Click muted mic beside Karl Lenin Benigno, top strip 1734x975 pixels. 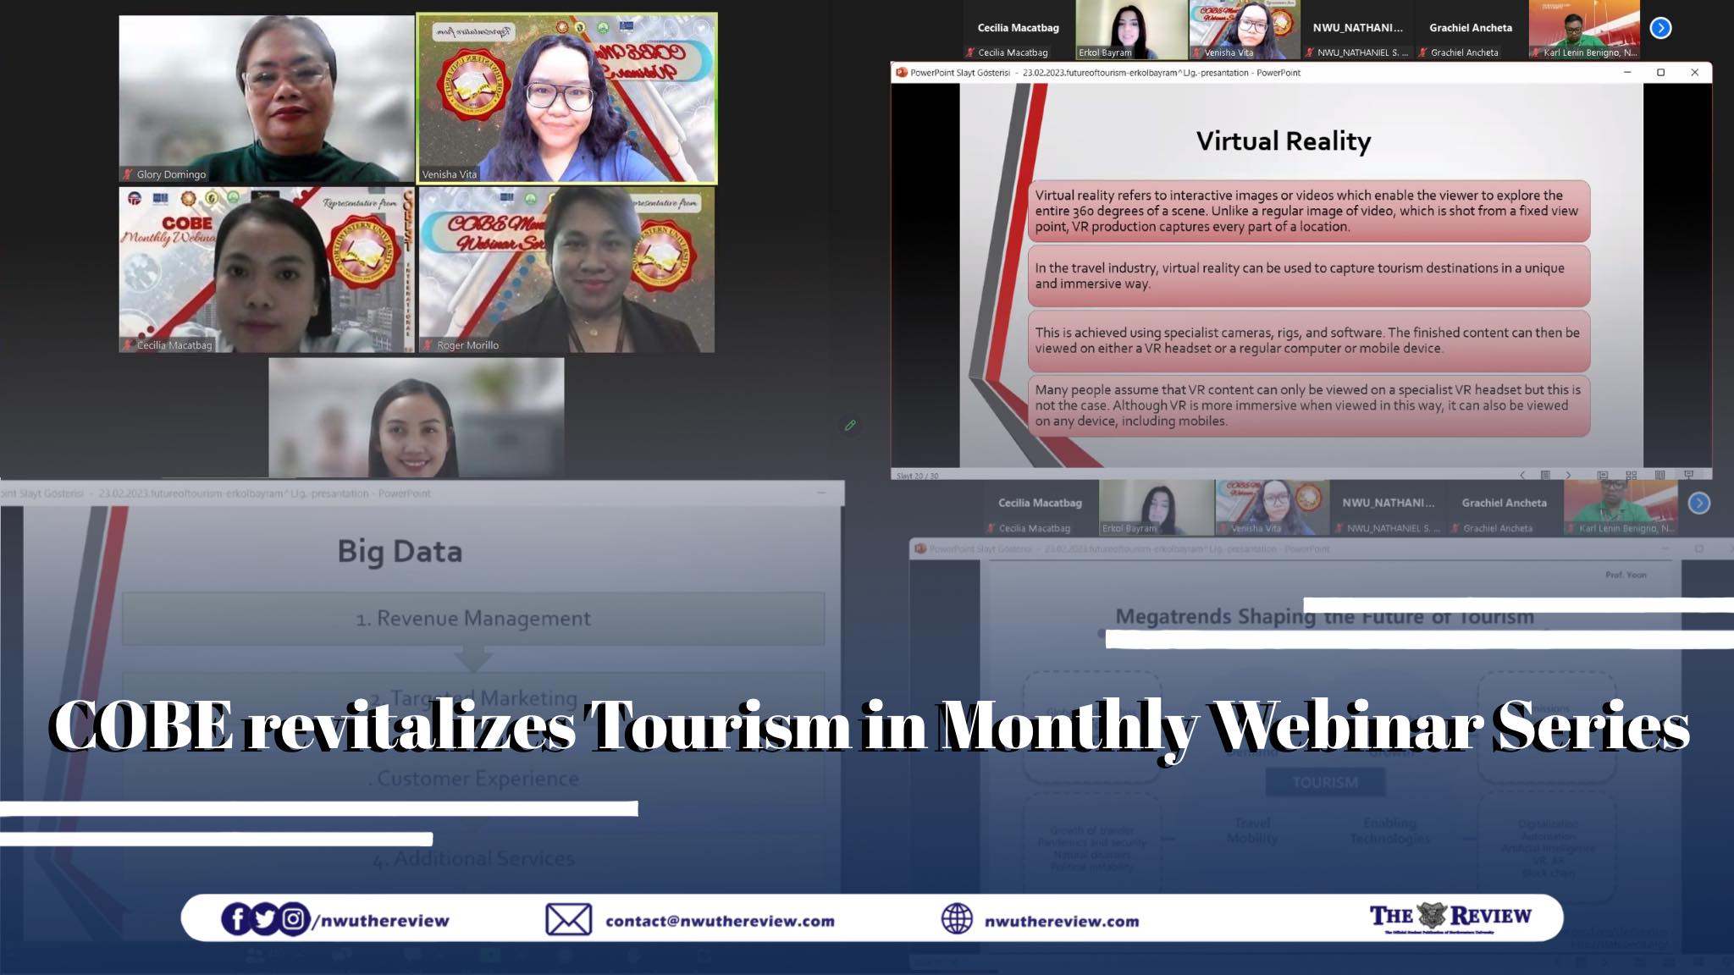click(x=1536, y=52)
